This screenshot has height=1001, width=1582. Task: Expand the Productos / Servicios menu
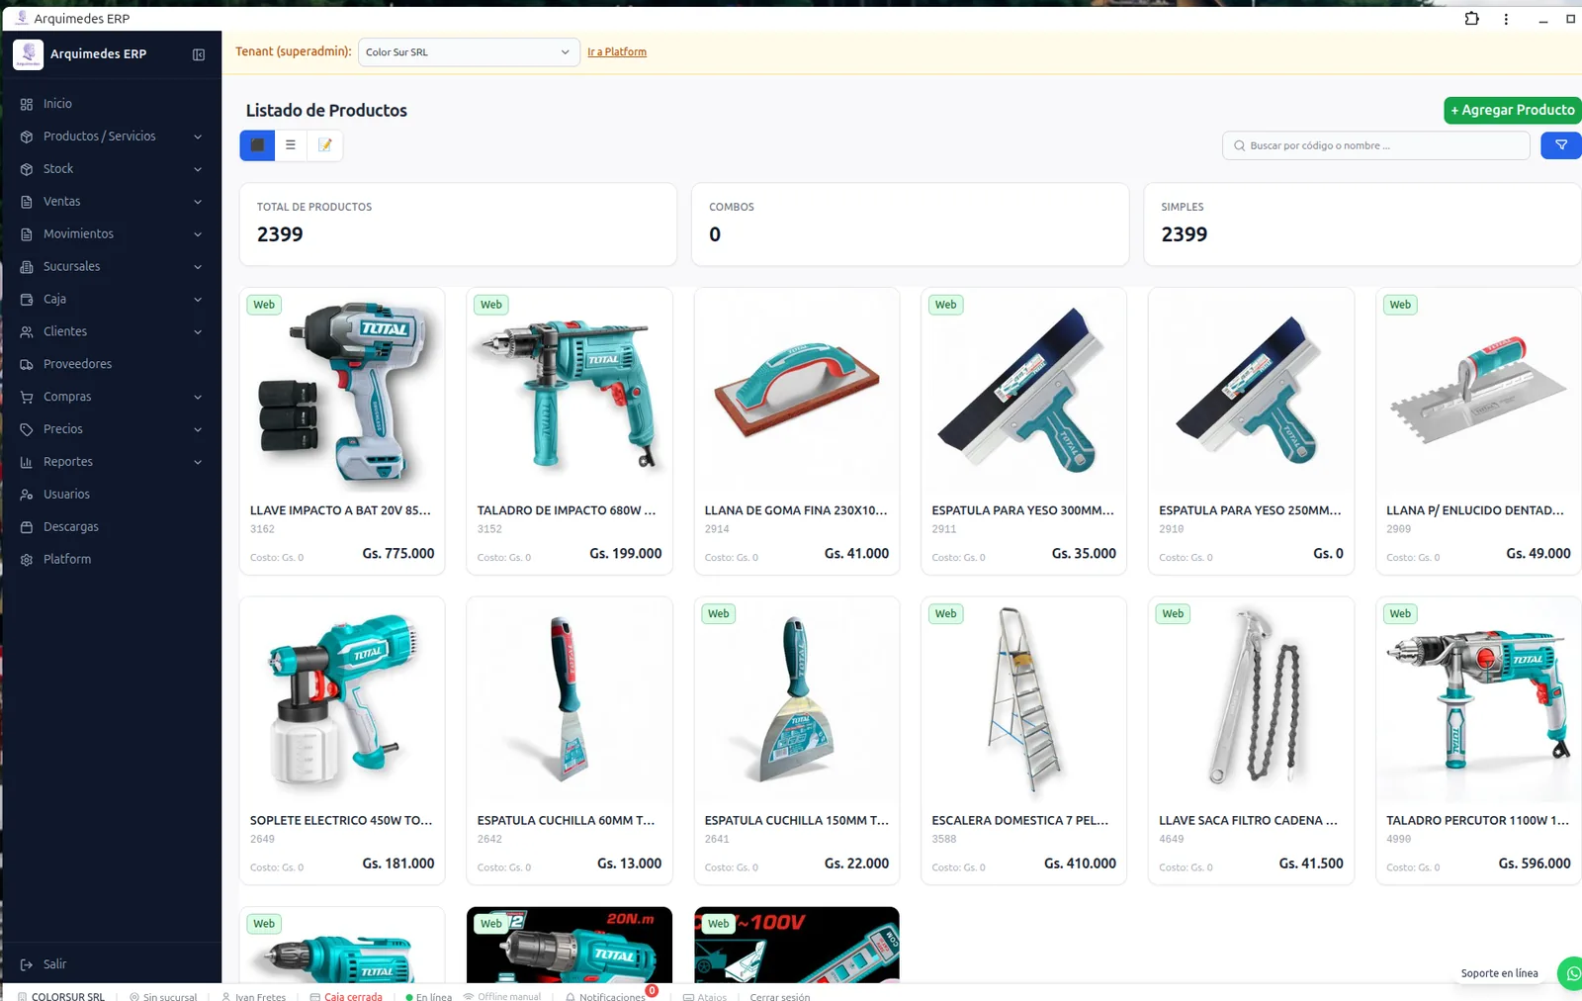112,136
